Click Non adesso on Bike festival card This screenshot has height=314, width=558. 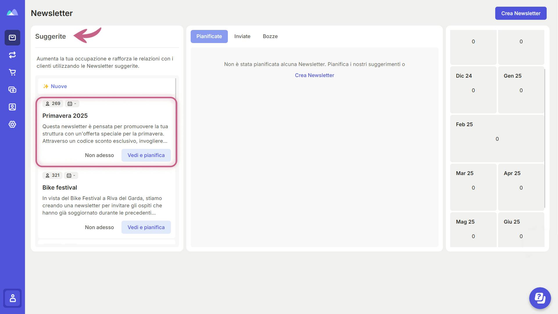(99, 227)
